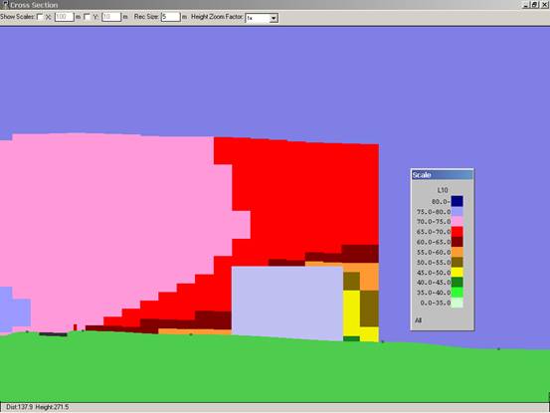
Task: Click the Show Scales label
Action: coord(17,17)
